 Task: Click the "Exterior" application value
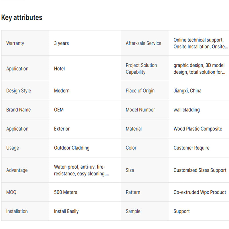point(62,129)
